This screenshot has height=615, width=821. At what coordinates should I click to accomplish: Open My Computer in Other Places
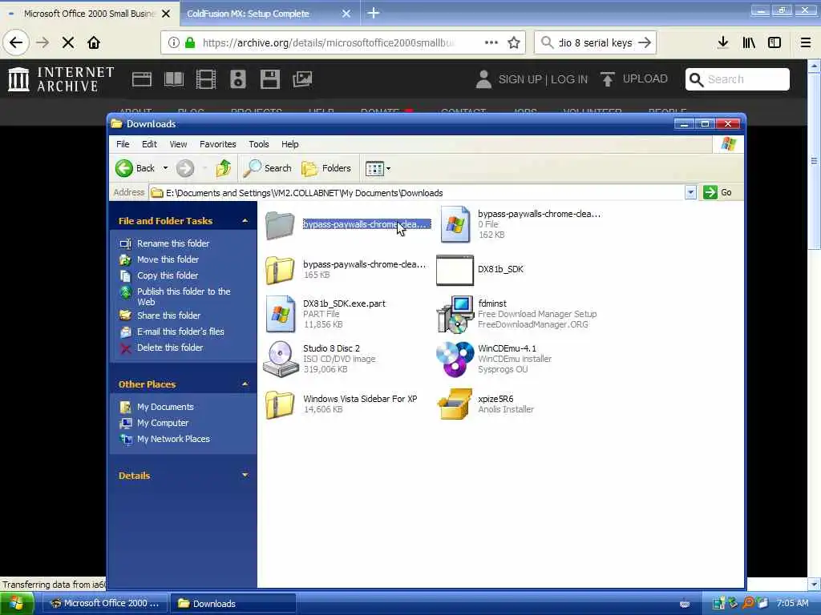162,423
